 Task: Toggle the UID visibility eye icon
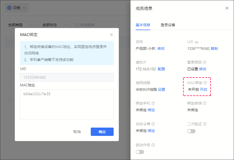click(197, 42)
